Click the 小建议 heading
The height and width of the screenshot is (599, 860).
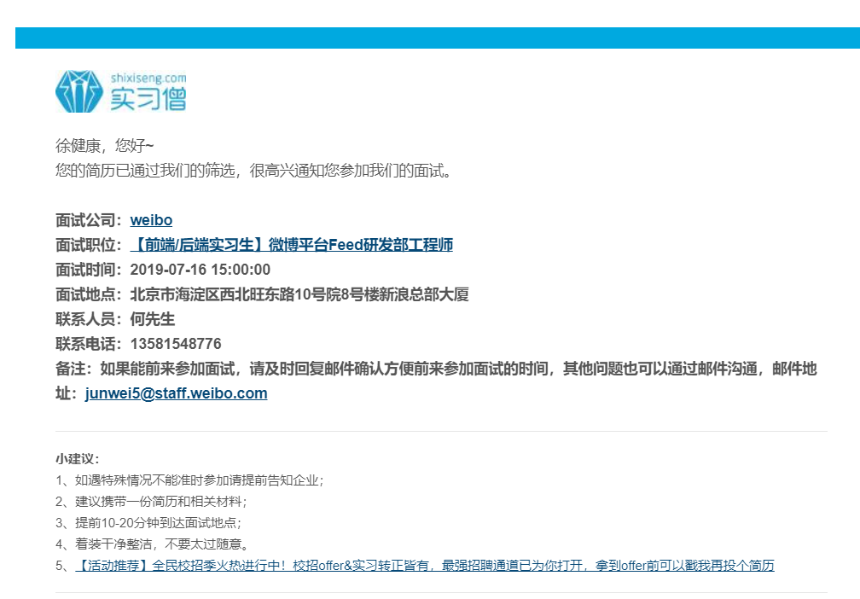click(x=78, y=458)
